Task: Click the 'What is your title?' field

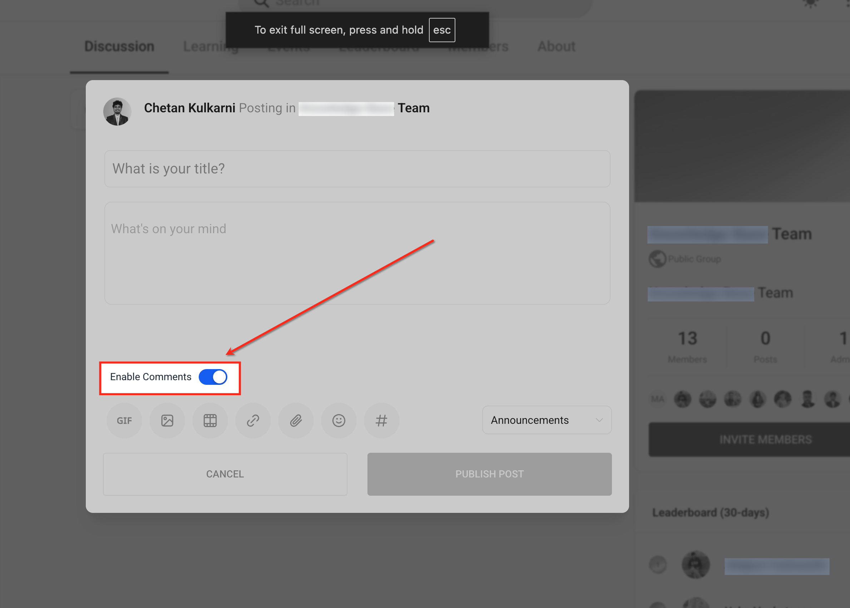Action: coord(357,169)
